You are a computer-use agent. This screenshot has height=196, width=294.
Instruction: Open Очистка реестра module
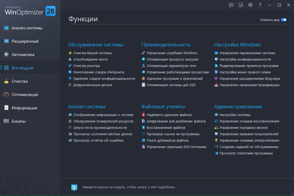[87, 66]
